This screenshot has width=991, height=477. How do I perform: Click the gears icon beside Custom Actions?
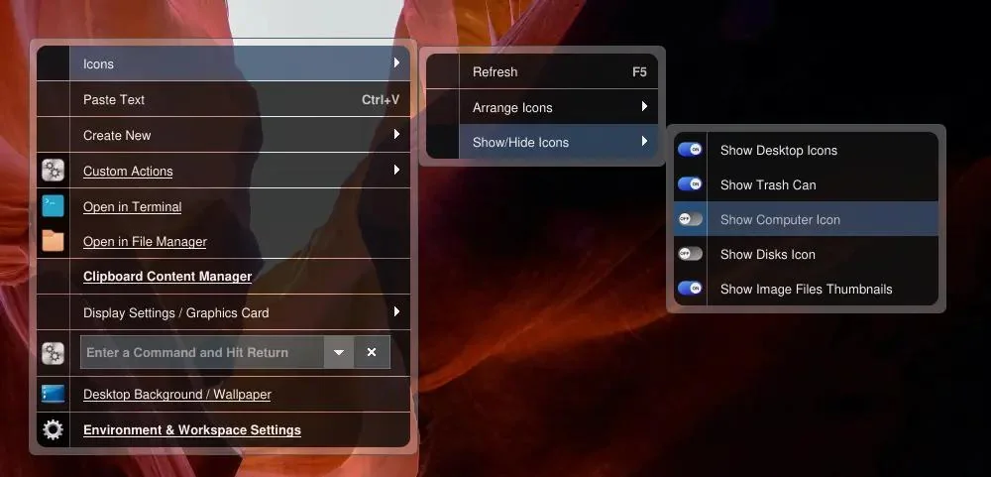coord(54,171)
